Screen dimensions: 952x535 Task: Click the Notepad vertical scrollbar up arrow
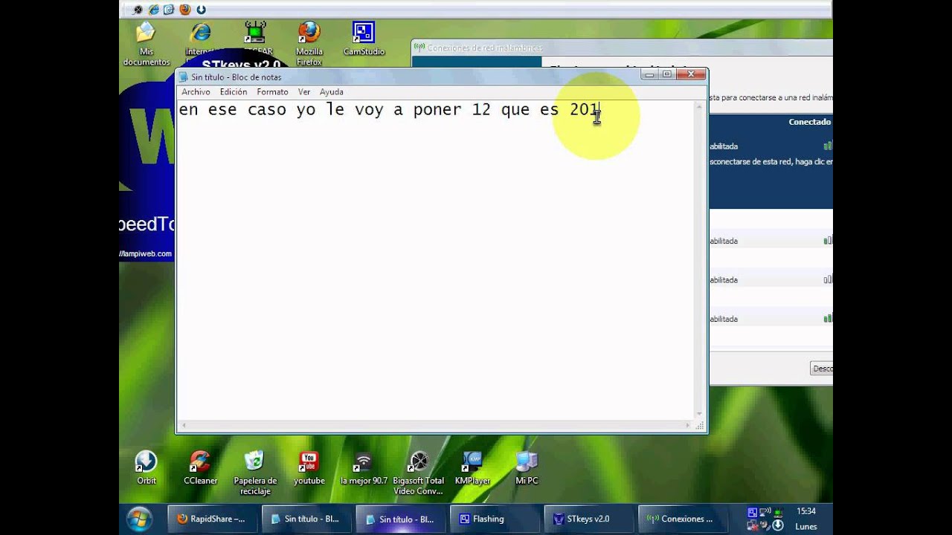(699, 107)
